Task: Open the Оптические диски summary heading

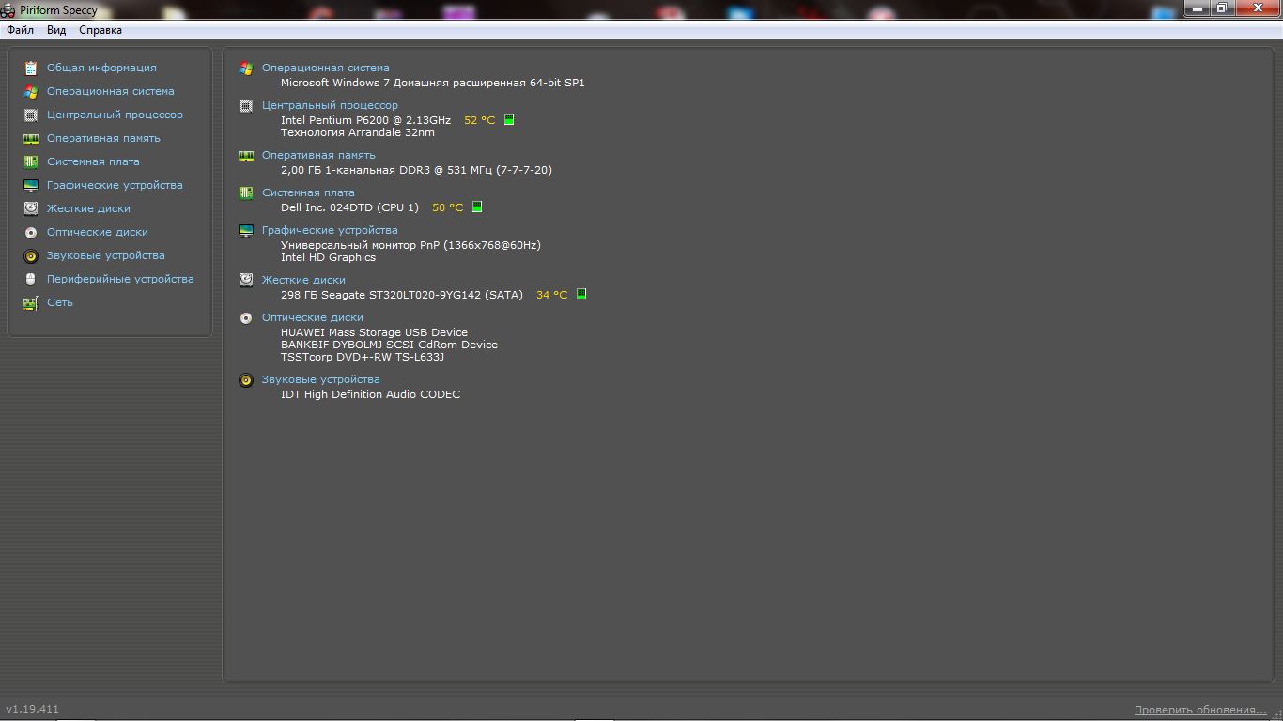Action: click(x=313, y=317)
